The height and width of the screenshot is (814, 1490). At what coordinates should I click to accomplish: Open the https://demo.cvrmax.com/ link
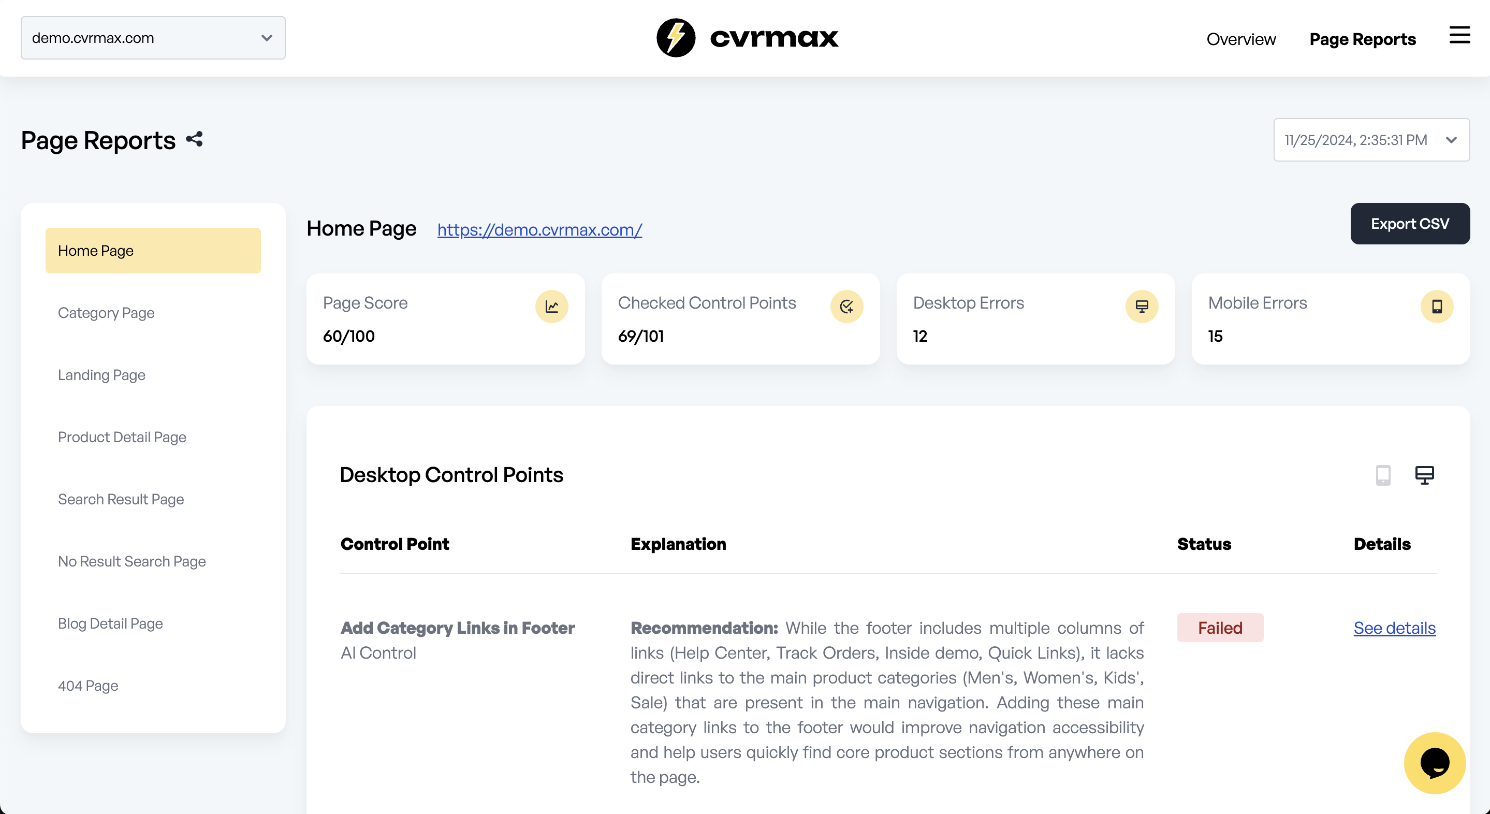(x=539, y=229)
